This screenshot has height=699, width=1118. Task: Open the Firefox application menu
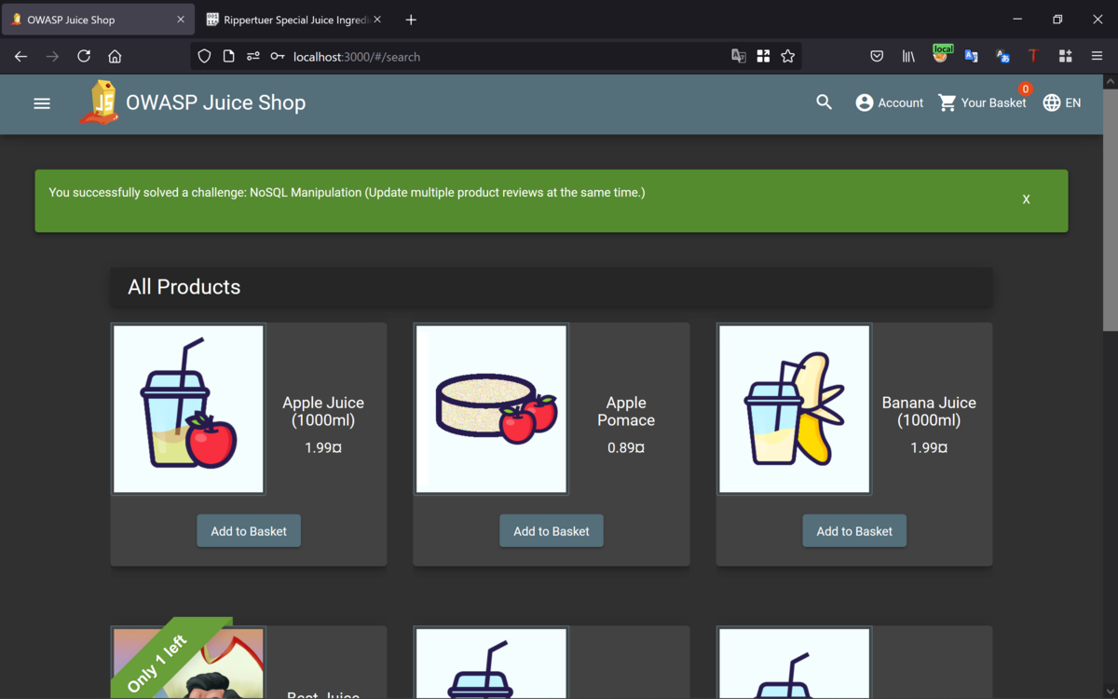point(1097,57)
